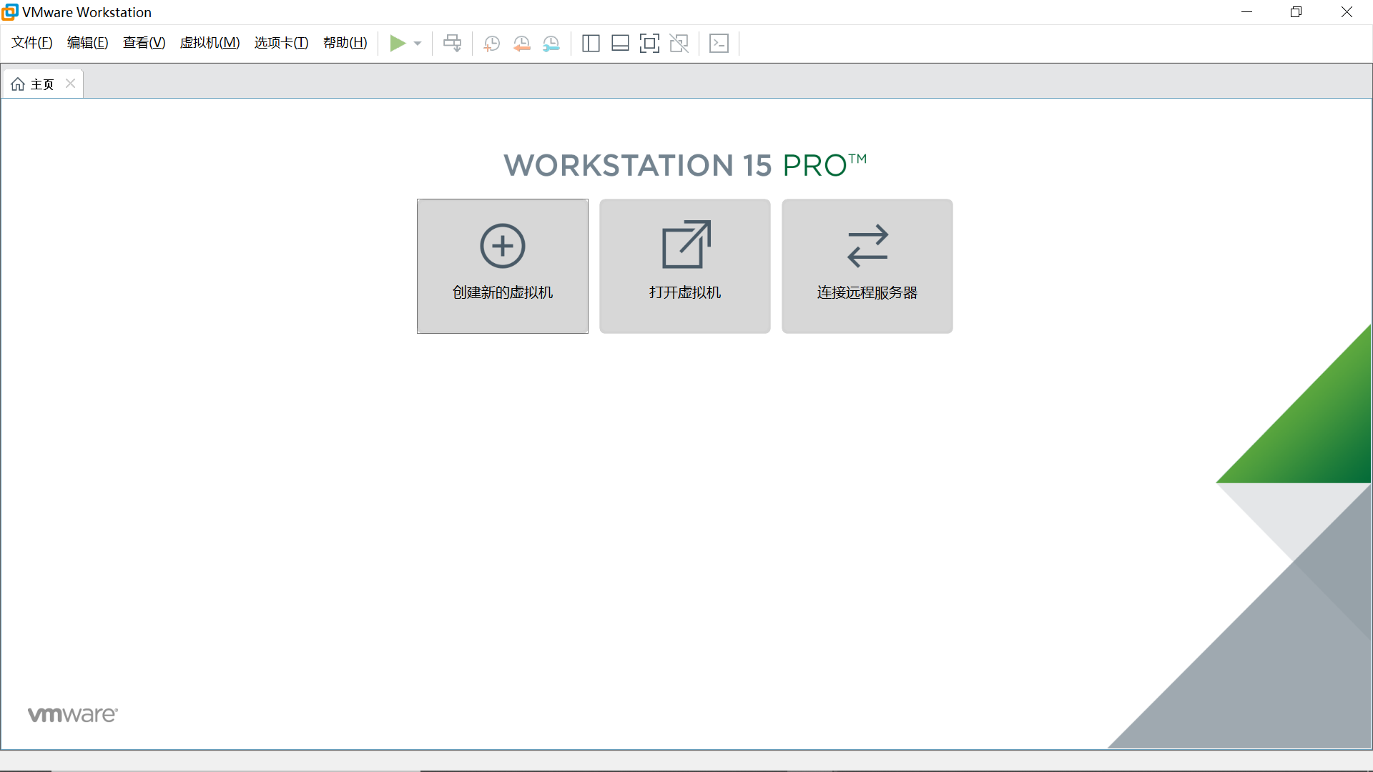Expand the 虚拟机(M) menu
This screenshot has width=1373, height=772.
[210, 43]
